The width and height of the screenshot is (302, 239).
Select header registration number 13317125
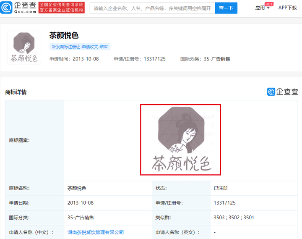[154, 59]
